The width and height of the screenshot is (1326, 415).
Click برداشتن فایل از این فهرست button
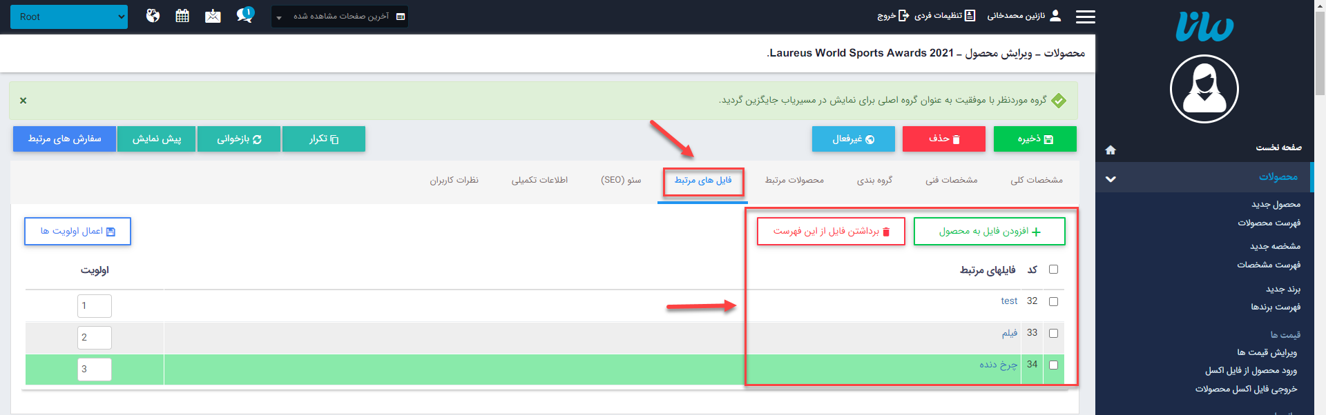pyautogui.click(x=831, y=232)
